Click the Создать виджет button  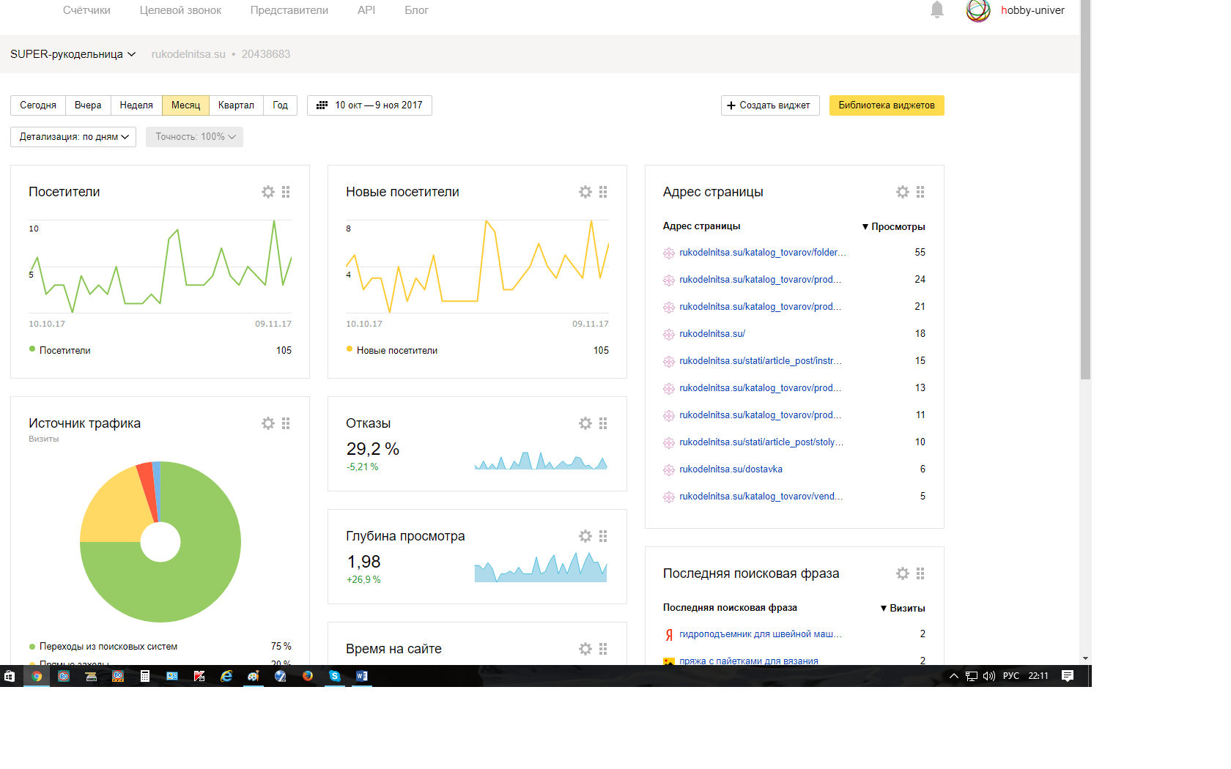point(769,105)
